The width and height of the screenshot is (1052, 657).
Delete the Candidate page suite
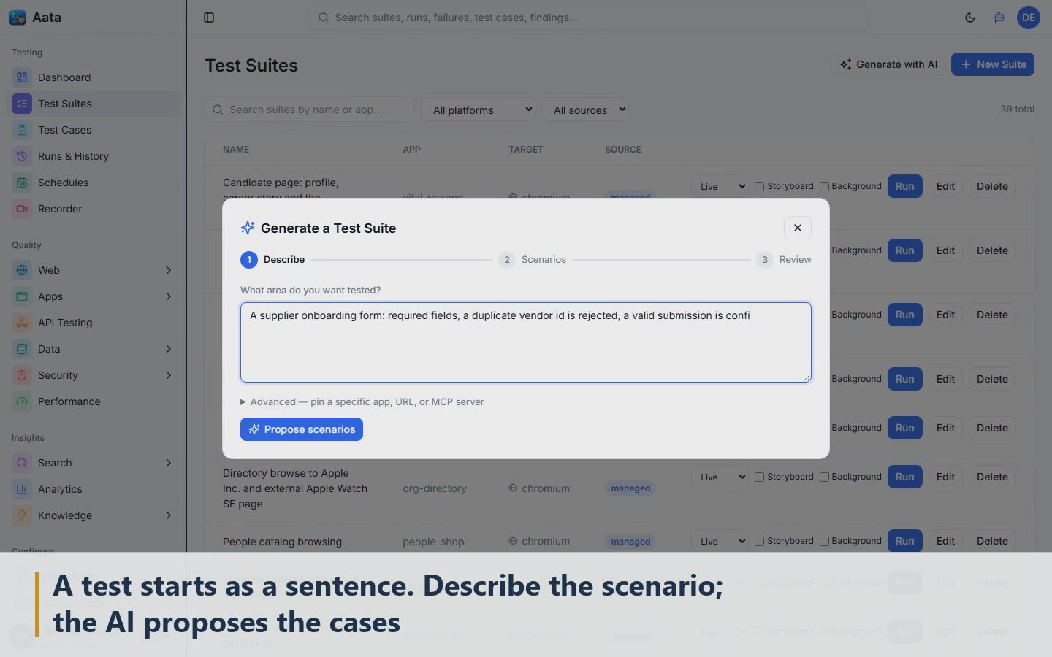point(992,186)
